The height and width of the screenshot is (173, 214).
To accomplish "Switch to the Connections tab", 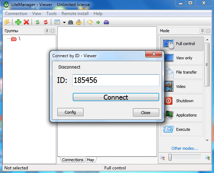I will 73,160.
